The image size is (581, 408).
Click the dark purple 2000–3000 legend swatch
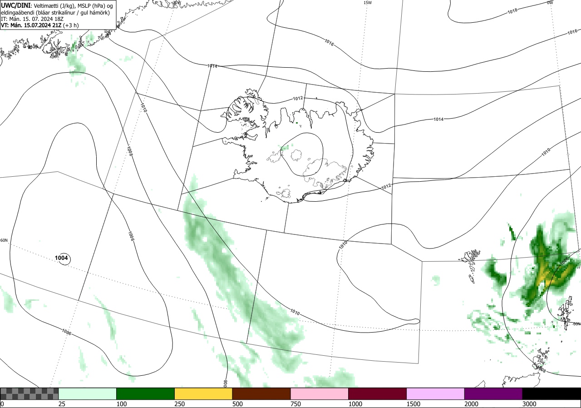click(x=493, y=393)
